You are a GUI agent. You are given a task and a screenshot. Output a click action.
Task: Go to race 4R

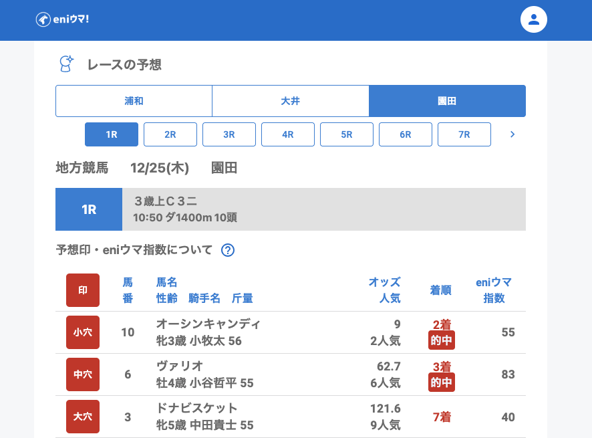coord(288,134)
